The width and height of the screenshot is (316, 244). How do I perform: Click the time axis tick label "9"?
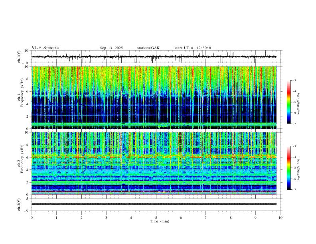pyautogui.click(x=255, y=218)
